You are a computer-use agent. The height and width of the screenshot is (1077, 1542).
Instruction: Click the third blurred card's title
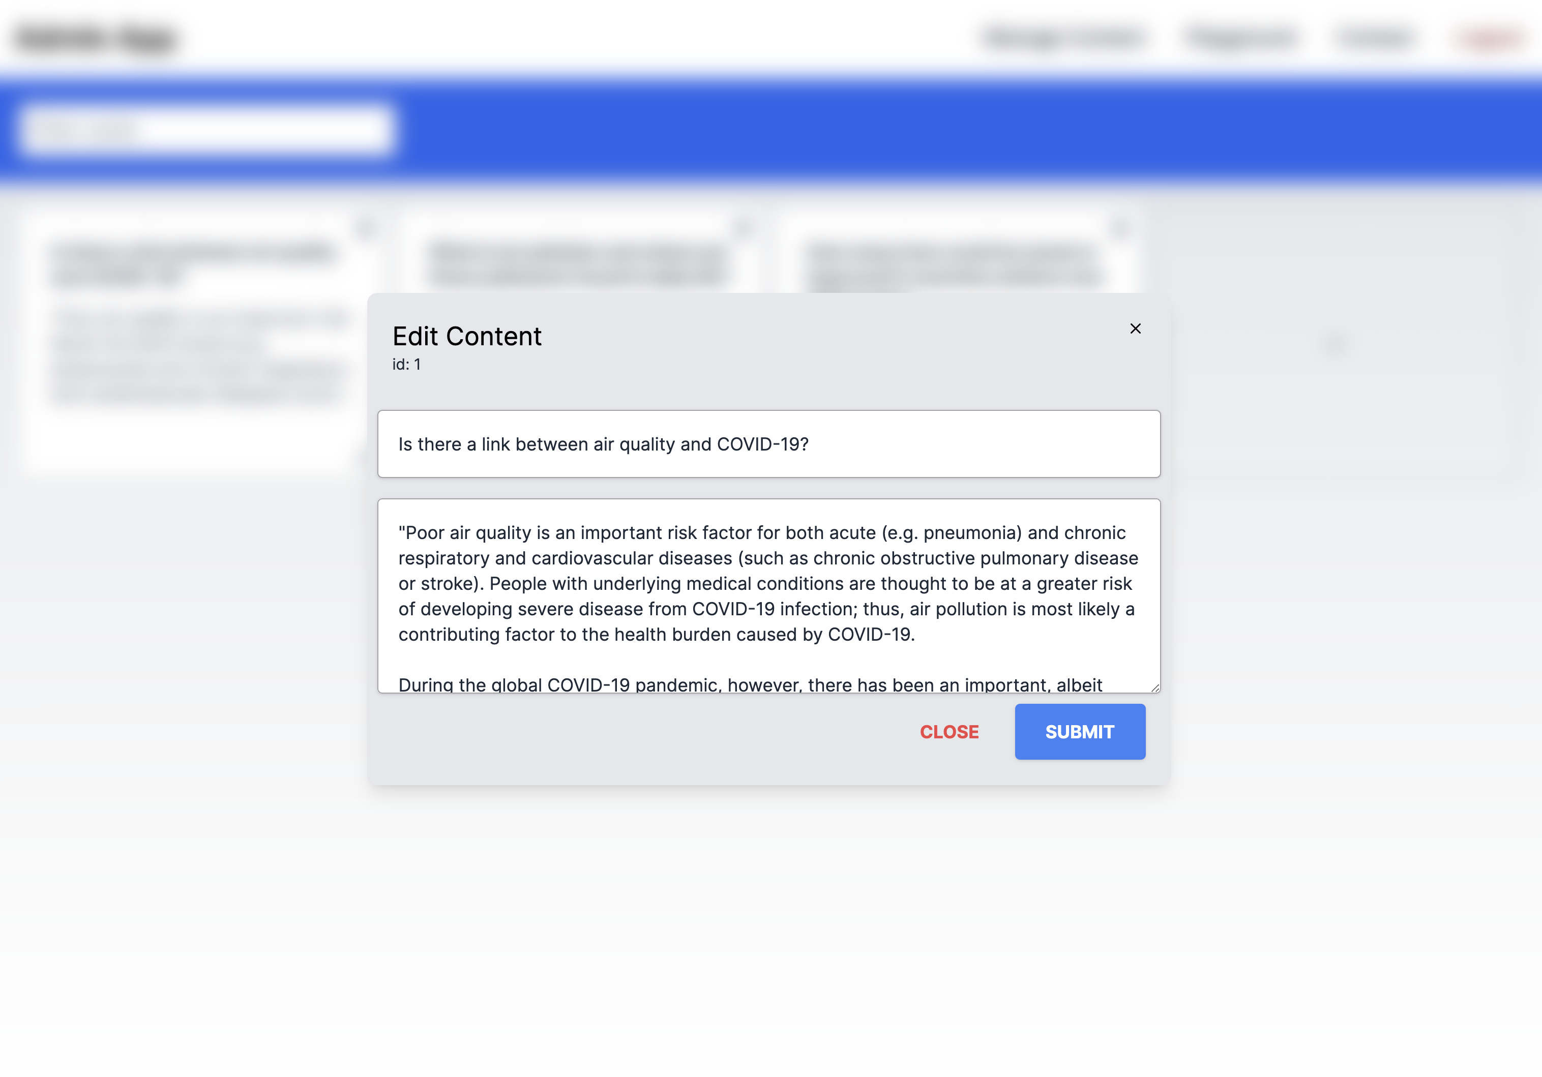[x=954, y=264]
